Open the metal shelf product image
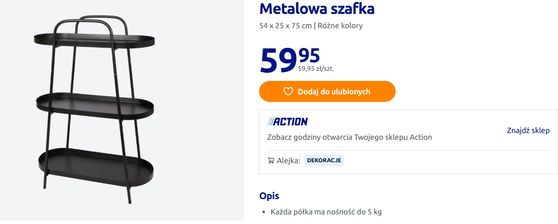Viewport: 558px width, 224px height. [94, 110]
